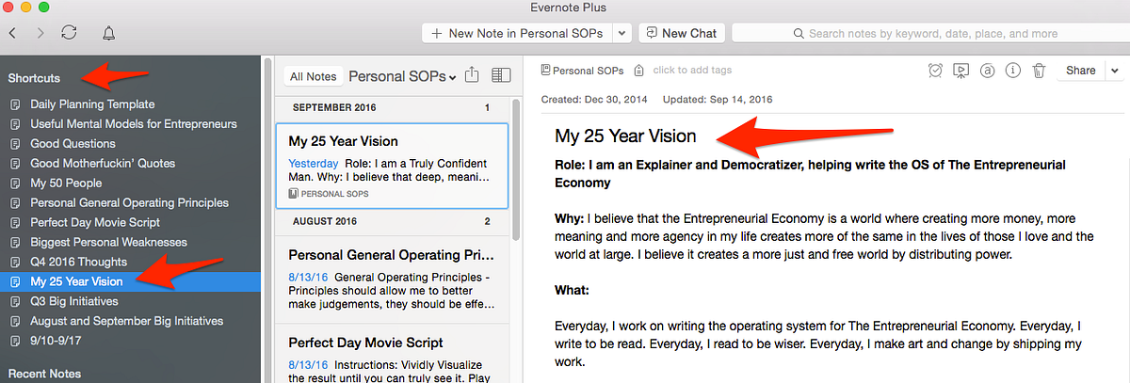Click the notebook icon beside Personal SOPs in the note header
The image size is (1130, 383).
pyautogui.click(x=546, y=71)
